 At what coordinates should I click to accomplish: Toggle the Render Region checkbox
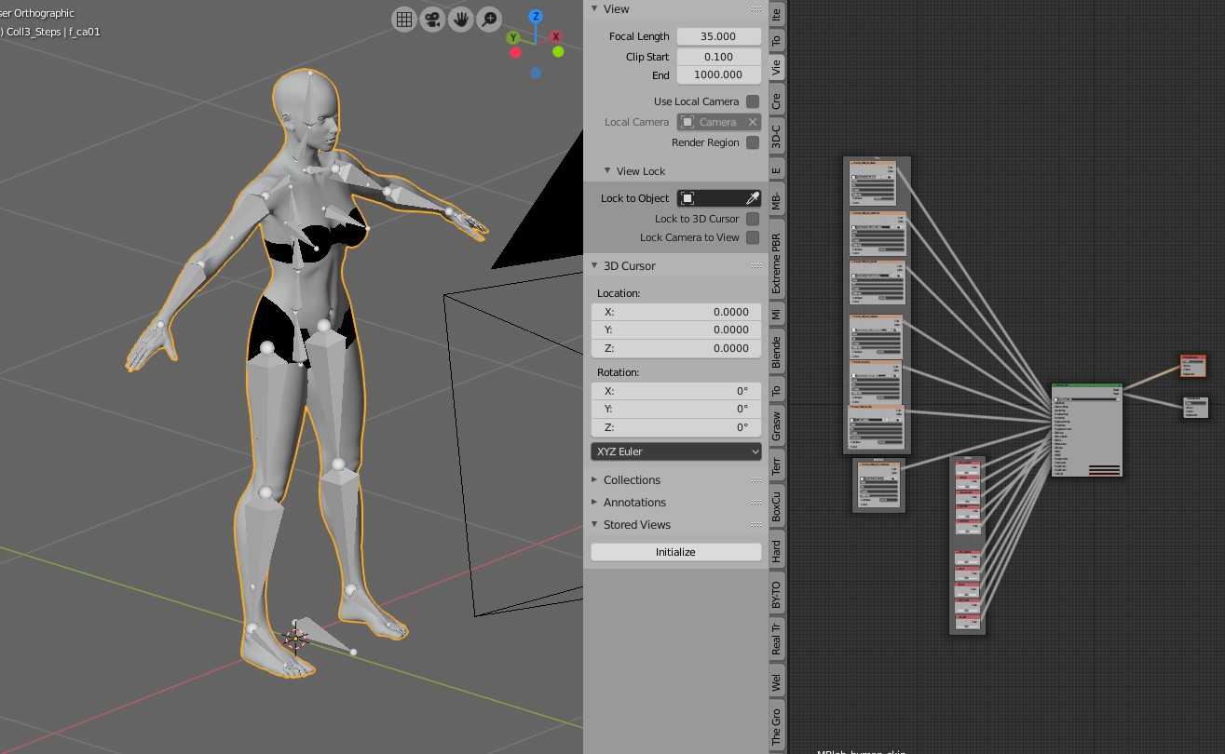point(753,142)
